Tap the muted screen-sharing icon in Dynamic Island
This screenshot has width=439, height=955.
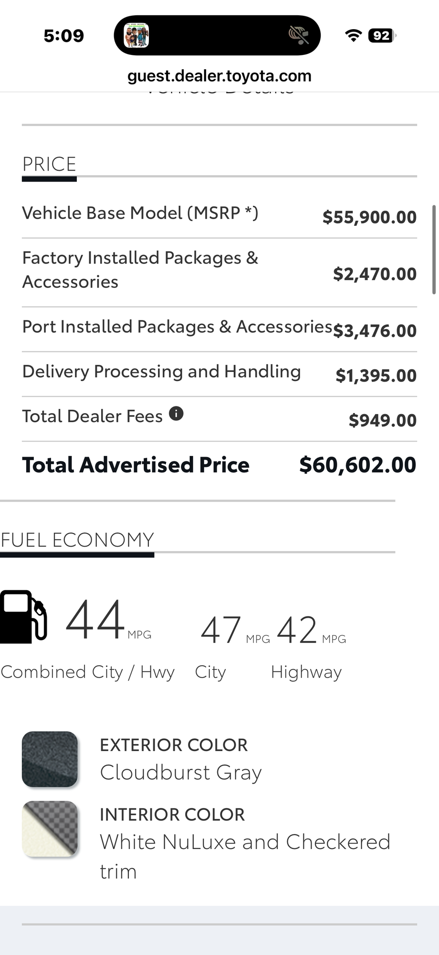click(x=299, y=35)
